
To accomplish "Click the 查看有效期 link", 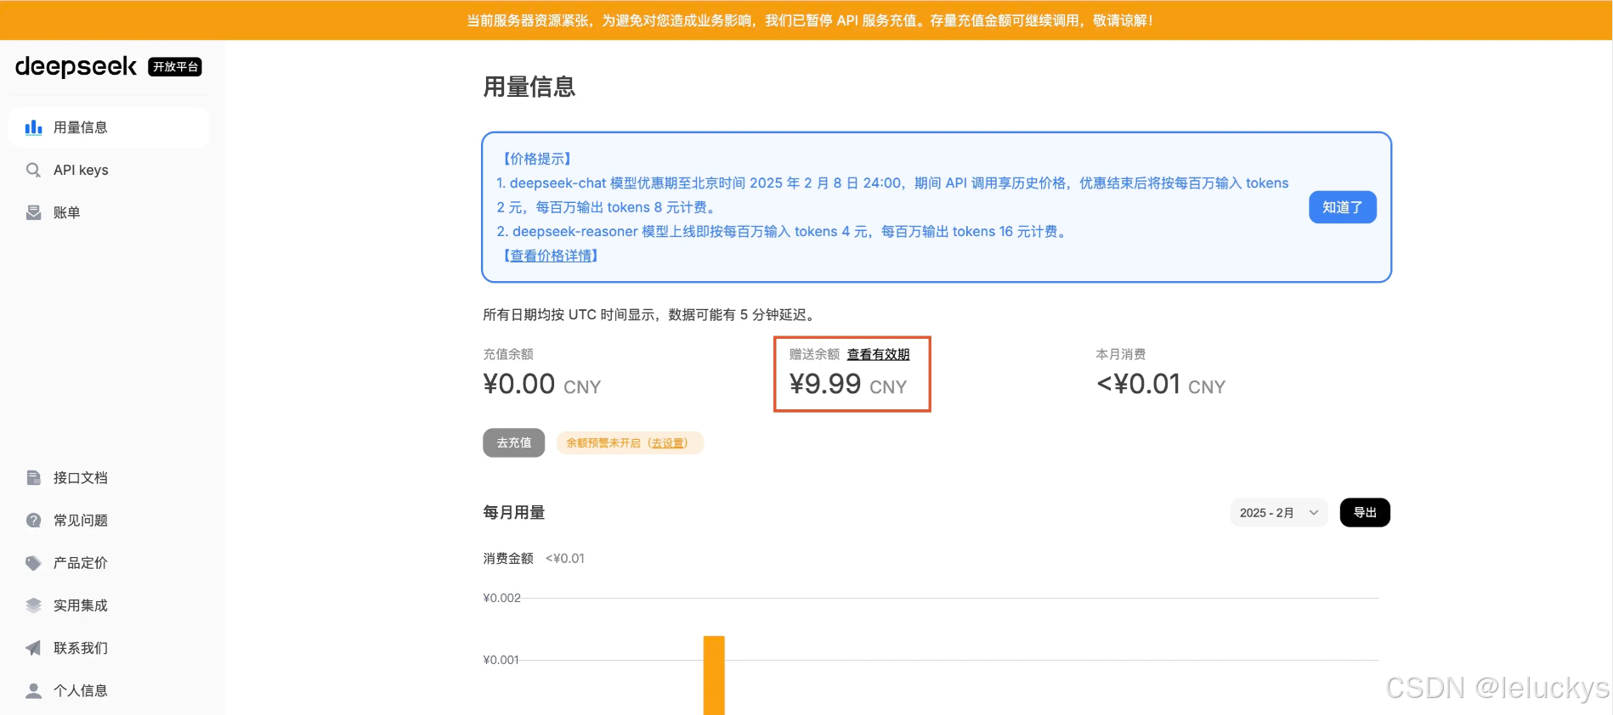I will coord(878,354).
